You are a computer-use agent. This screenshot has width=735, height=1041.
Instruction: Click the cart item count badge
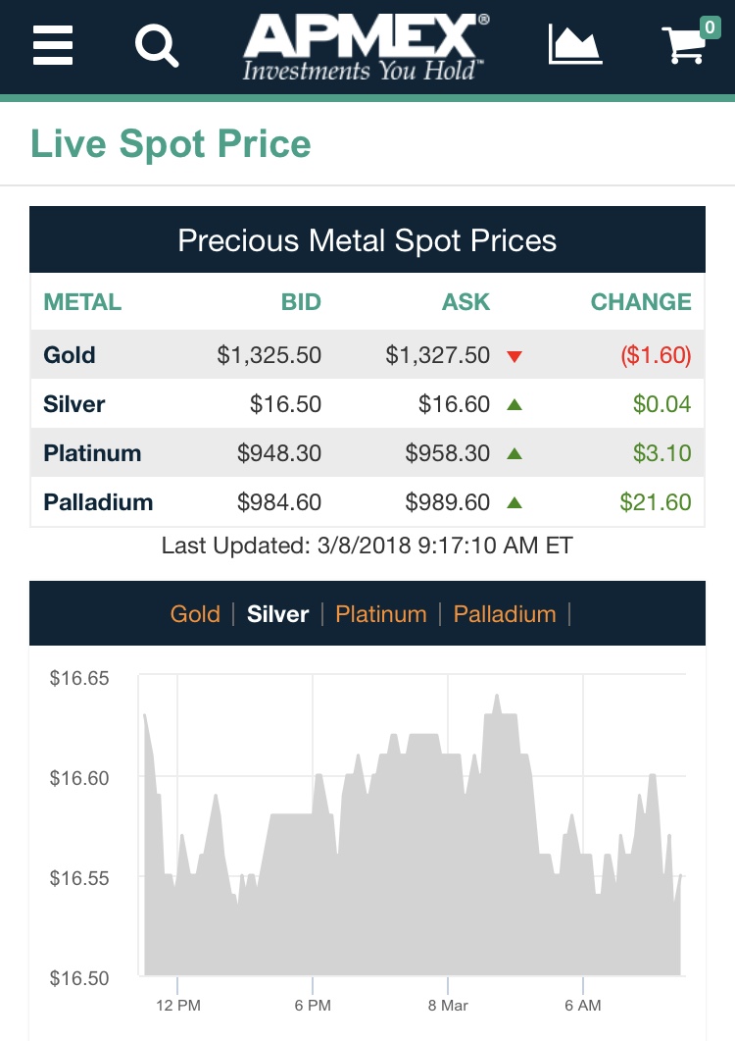coord(710,26)
